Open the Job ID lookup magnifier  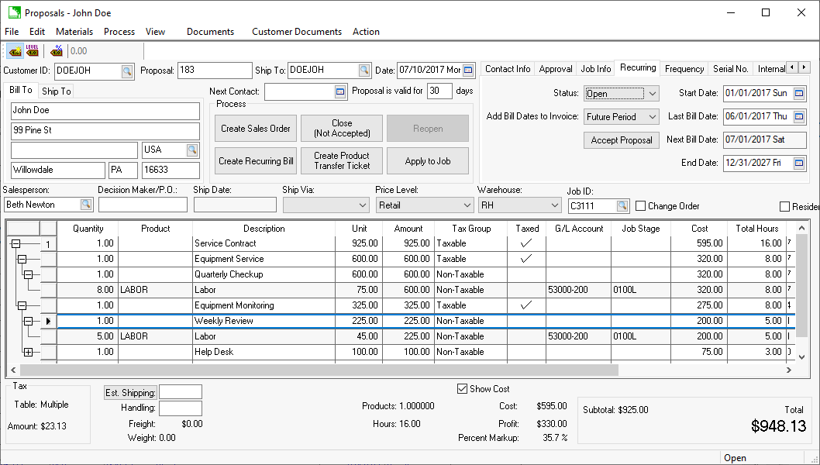click(x=622, y=205)
